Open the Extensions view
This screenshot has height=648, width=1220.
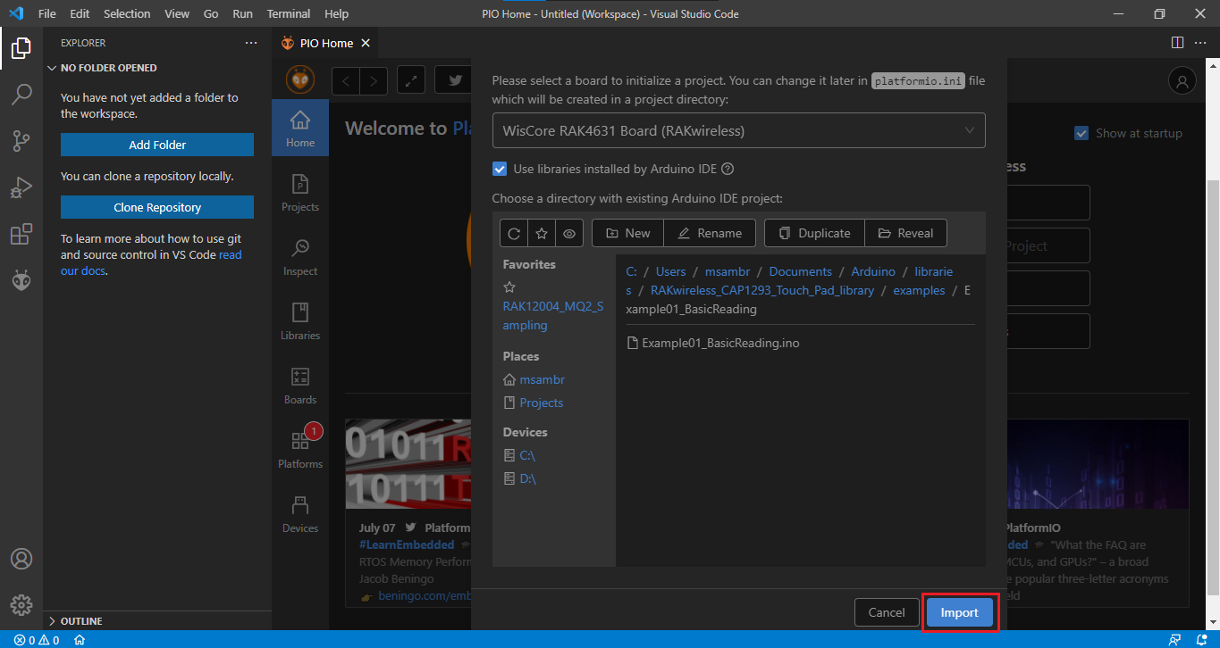click(x=21, y=235)
